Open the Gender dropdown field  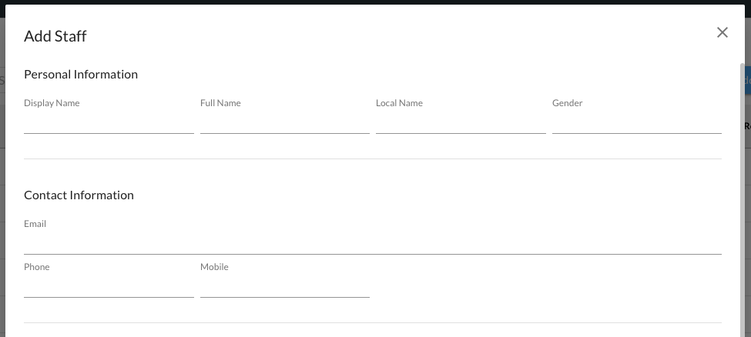pyautogui.click(x=636, y=123)
